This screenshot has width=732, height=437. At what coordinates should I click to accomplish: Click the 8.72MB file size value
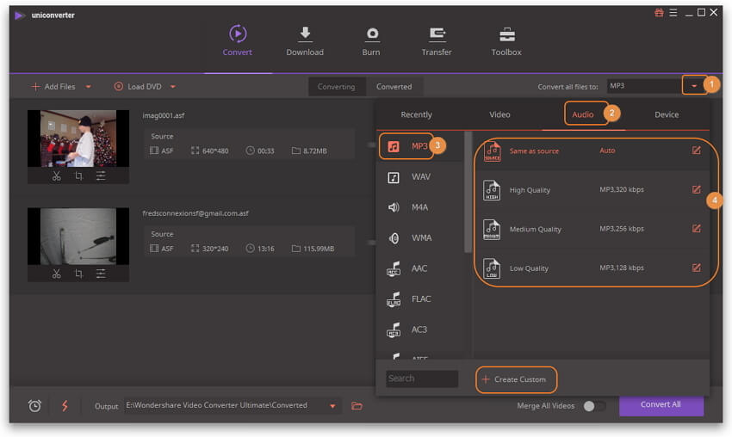click(x=315, y=151)
